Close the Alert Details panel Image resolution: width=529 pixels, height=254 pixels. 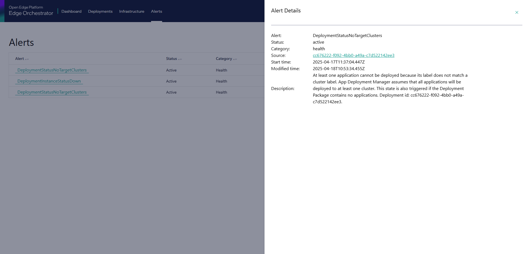[517, 12]
